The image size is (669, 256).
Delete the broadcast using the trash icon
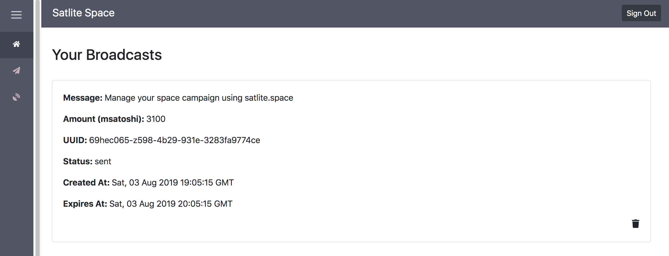636,223
